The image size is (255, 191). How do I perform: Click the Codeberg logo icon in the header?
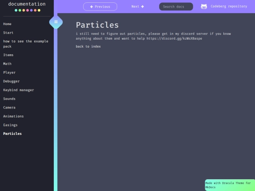coord(204,7)
